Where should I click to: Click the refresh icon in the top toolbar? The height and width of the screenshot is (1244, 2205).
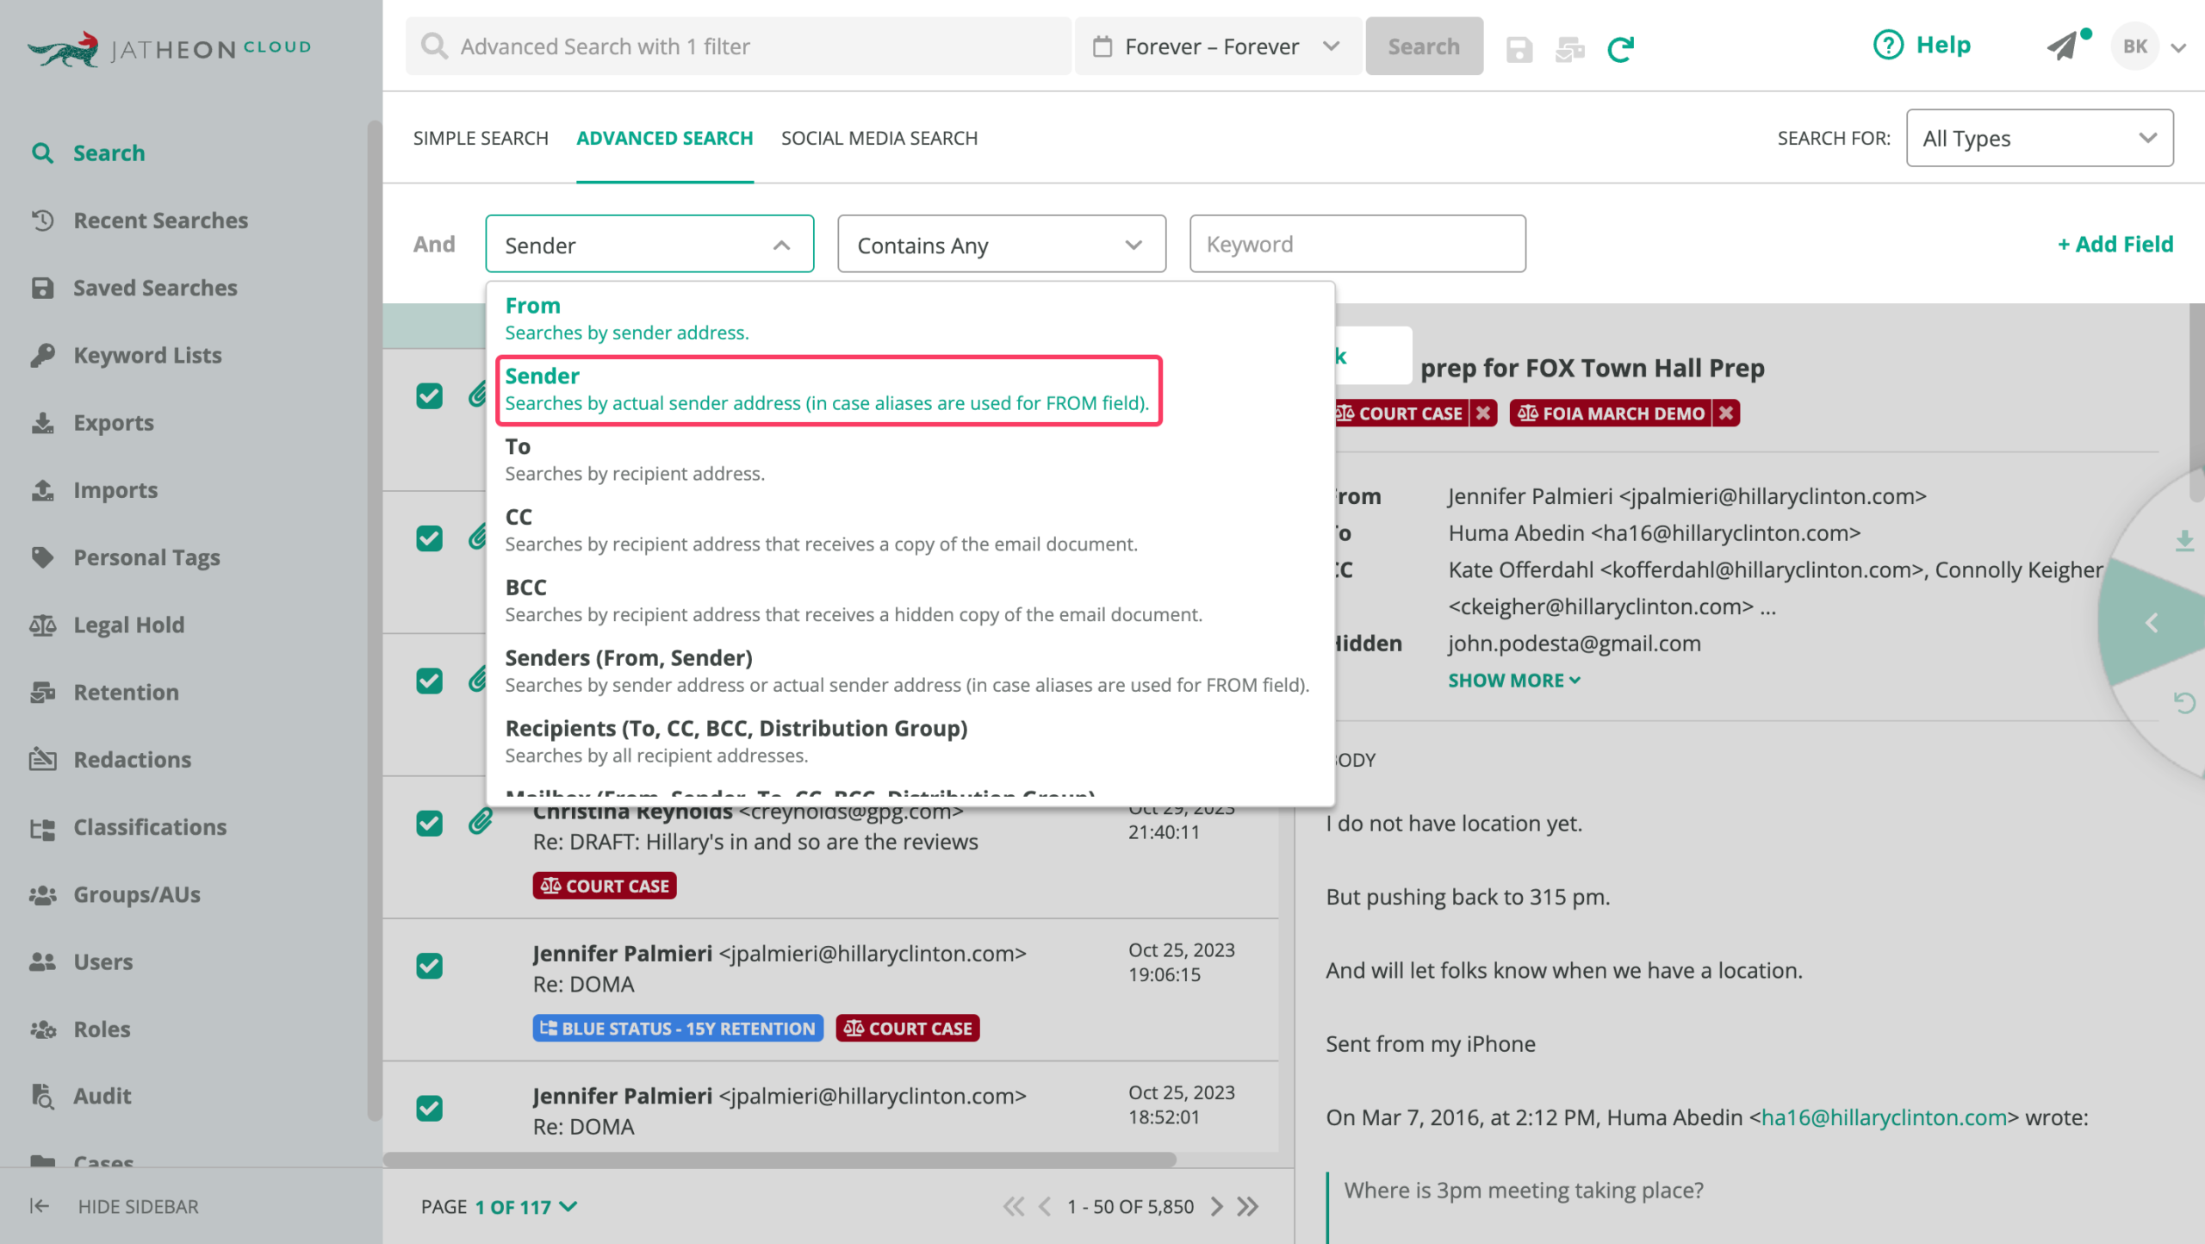pyautogui.click(x=1620, y=49)
